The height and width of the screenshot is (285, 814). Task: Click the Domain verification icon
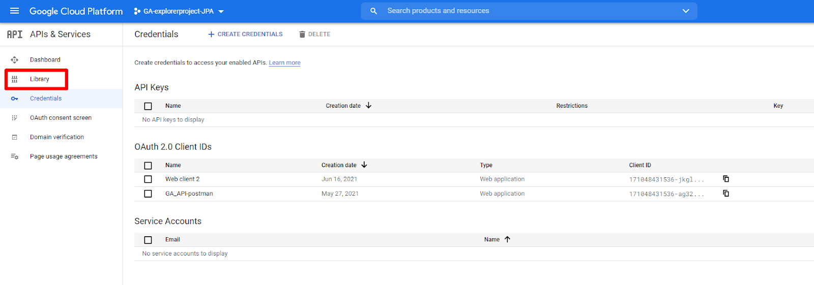(x=14, y=137)
